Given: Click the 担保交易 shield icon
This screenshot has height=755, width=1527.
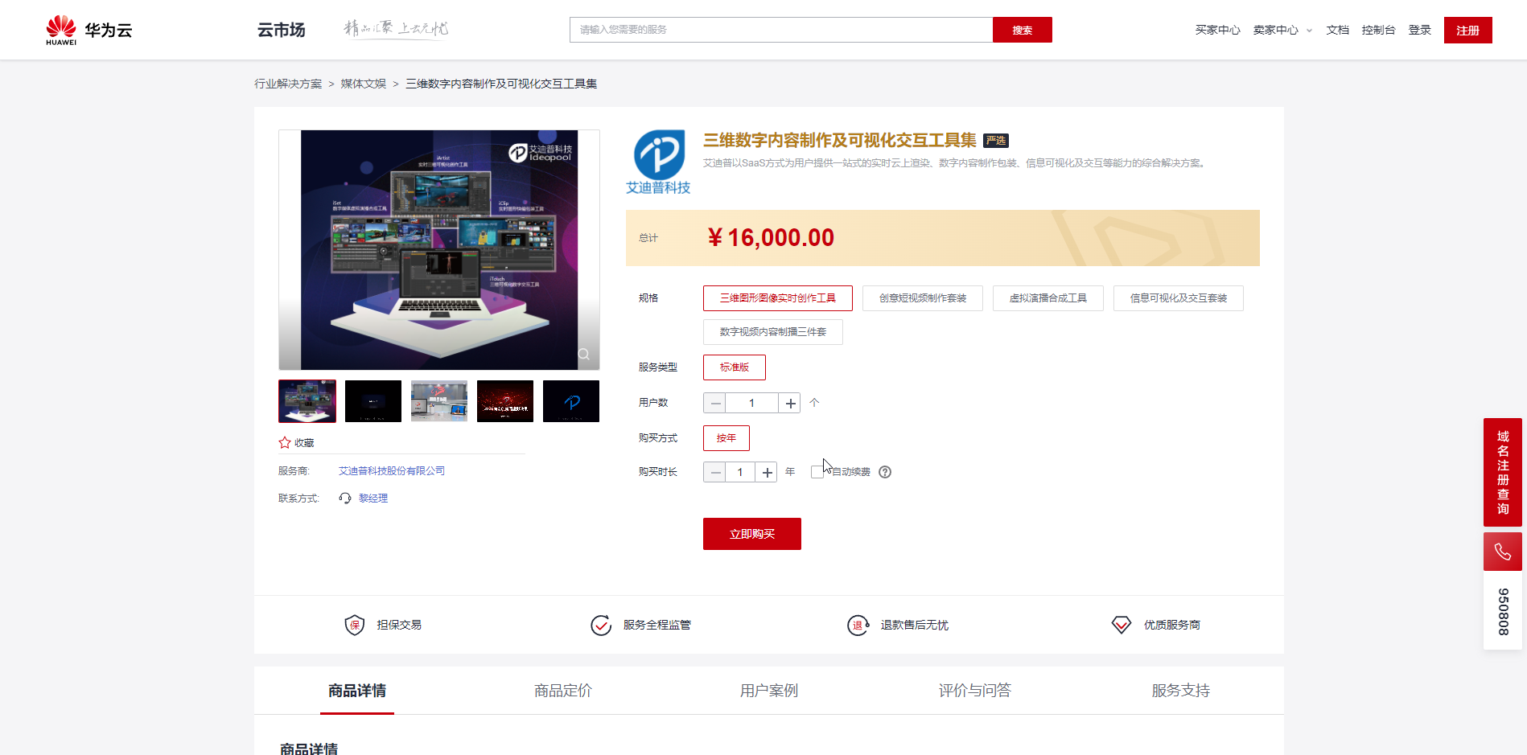Looking at the screenshot, I should coord(355,625).
